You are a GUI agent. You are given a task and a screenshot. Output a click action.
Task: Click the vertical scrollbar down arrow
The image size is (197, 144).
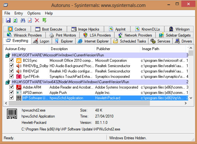191,98
